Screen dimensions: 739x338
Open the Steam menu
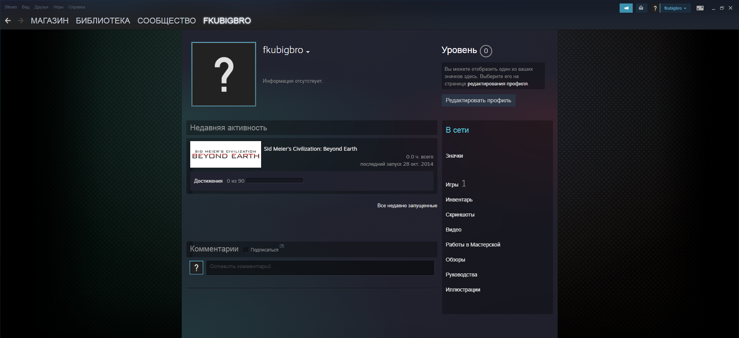pos(11,7)
